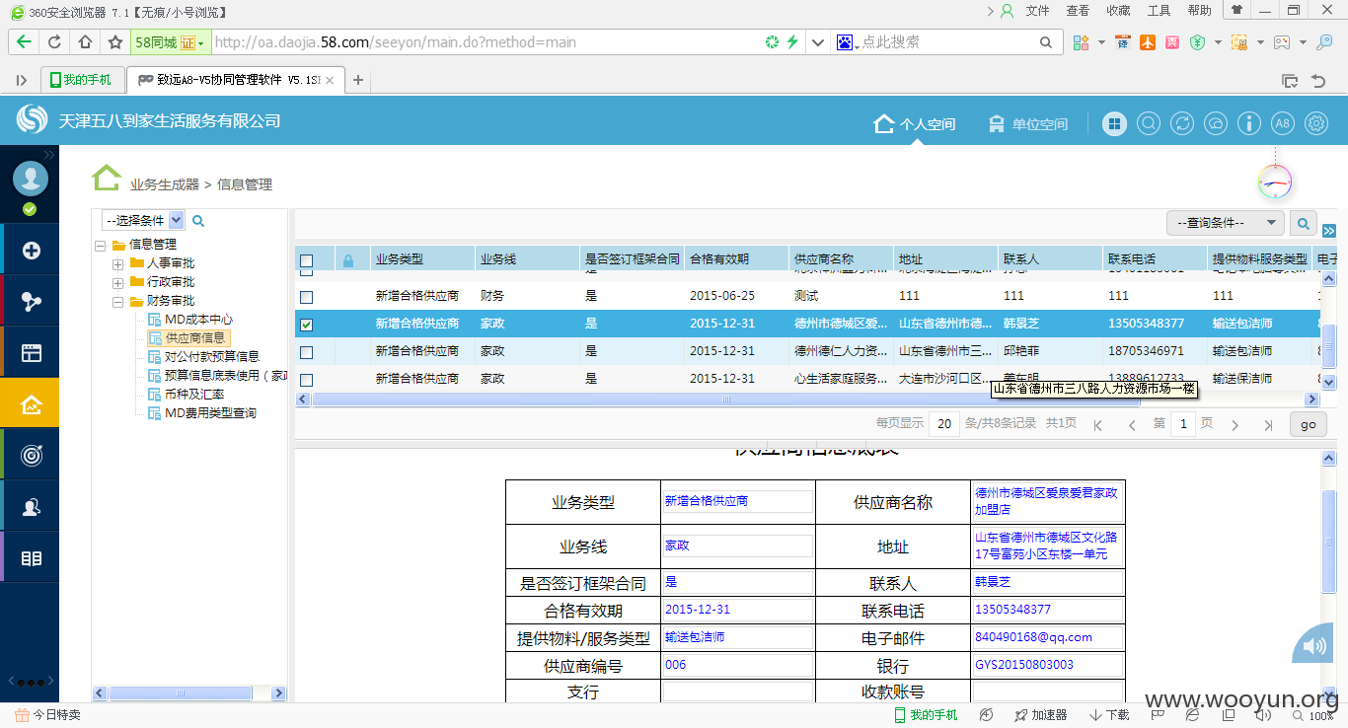Click the speaker sound icon
1348x728 pixels.
pyautogui.click(x=1314, y=646)
